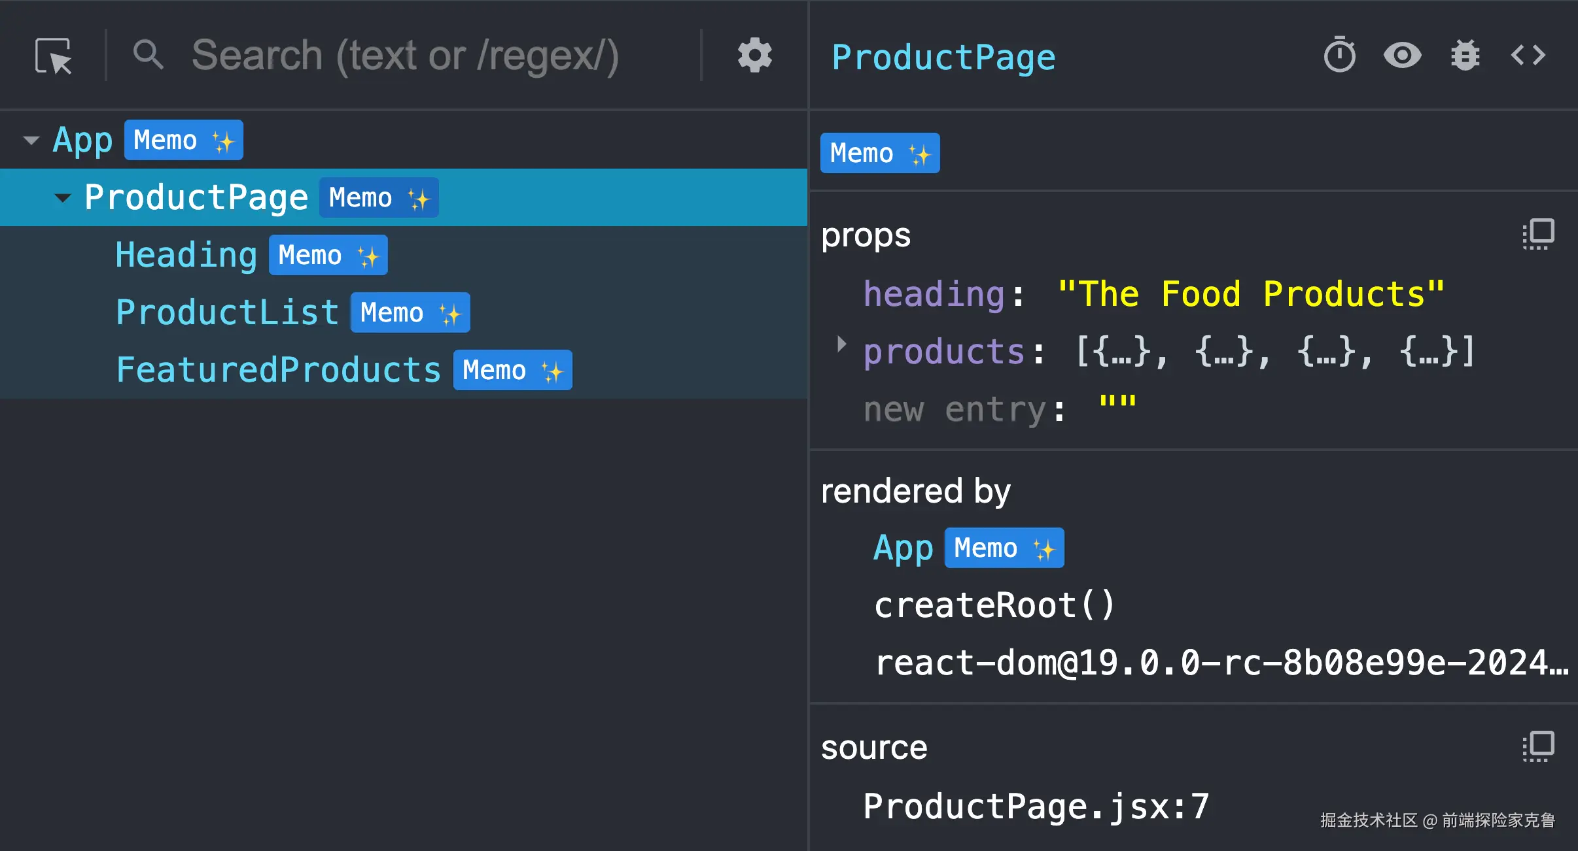This screenshot has width=1578, height=851.
Task: Select the FeaturedProducts component in the tree
Action: click(279, 370)
